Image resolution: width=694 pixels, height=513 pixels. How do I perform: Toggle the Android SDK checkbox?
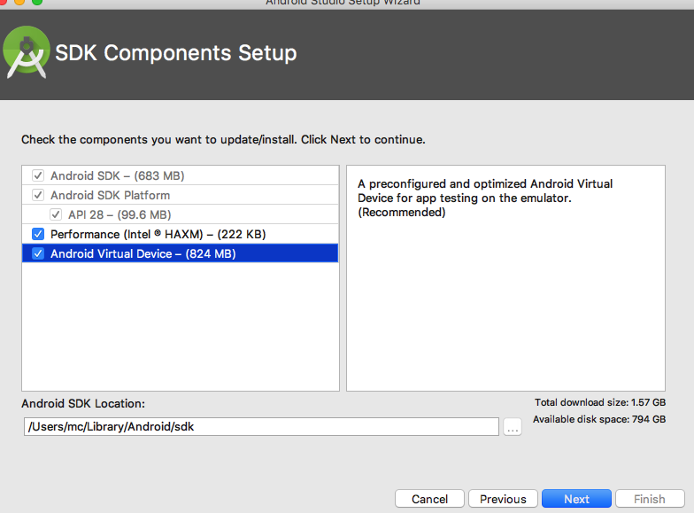pyautogui.click(x=38, y=175)
